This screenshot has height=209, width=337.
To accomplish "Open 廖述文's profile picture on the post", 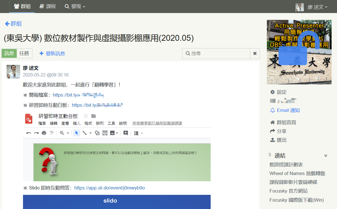I will [x=13, y=72].
